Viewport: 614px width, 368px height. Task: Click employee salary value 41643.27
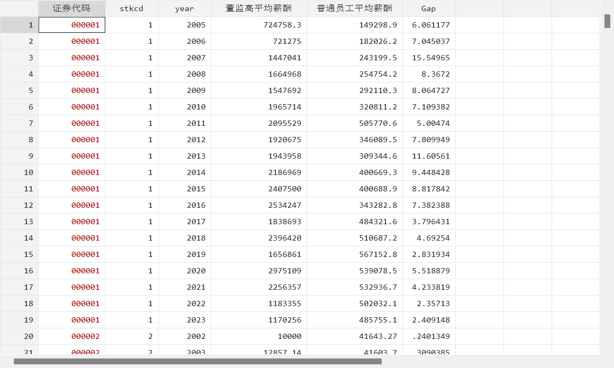click(354, 336)
